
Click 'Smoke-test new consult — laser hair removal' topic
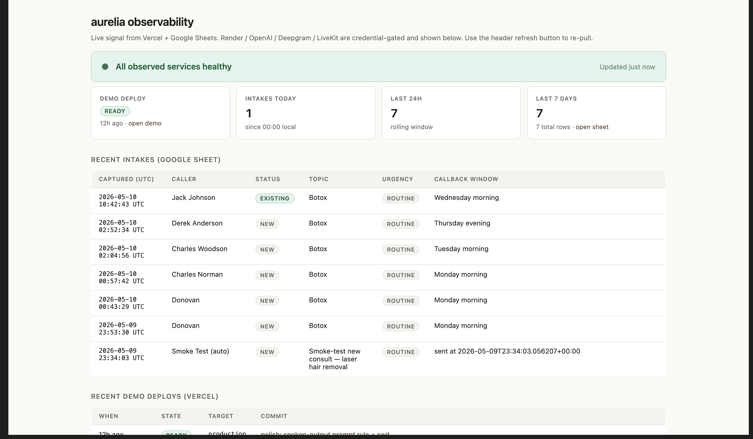click(334, 359)
